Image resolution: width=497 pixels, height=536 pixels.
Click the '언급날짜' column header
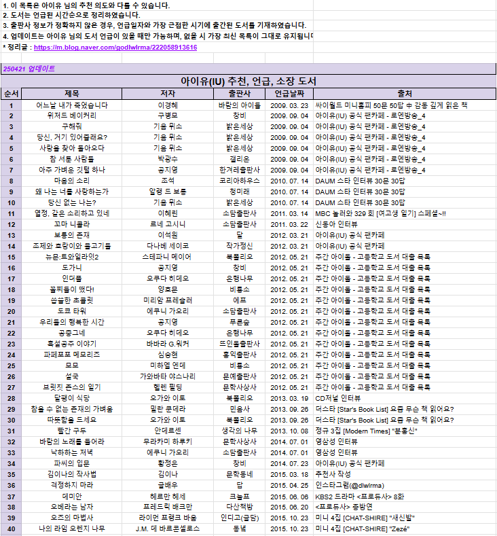tap(289, 94)
